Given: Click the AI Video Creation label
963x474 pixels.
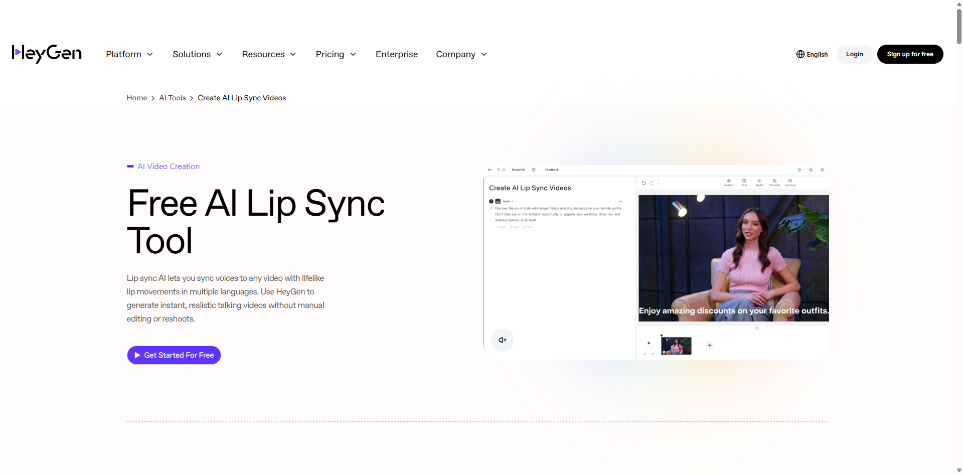Looking at the screenshot, I should (x=169, y=167).
